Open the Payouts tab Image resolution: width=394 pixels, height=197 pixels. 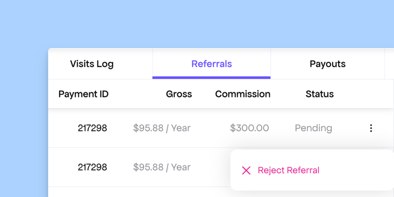327,64
